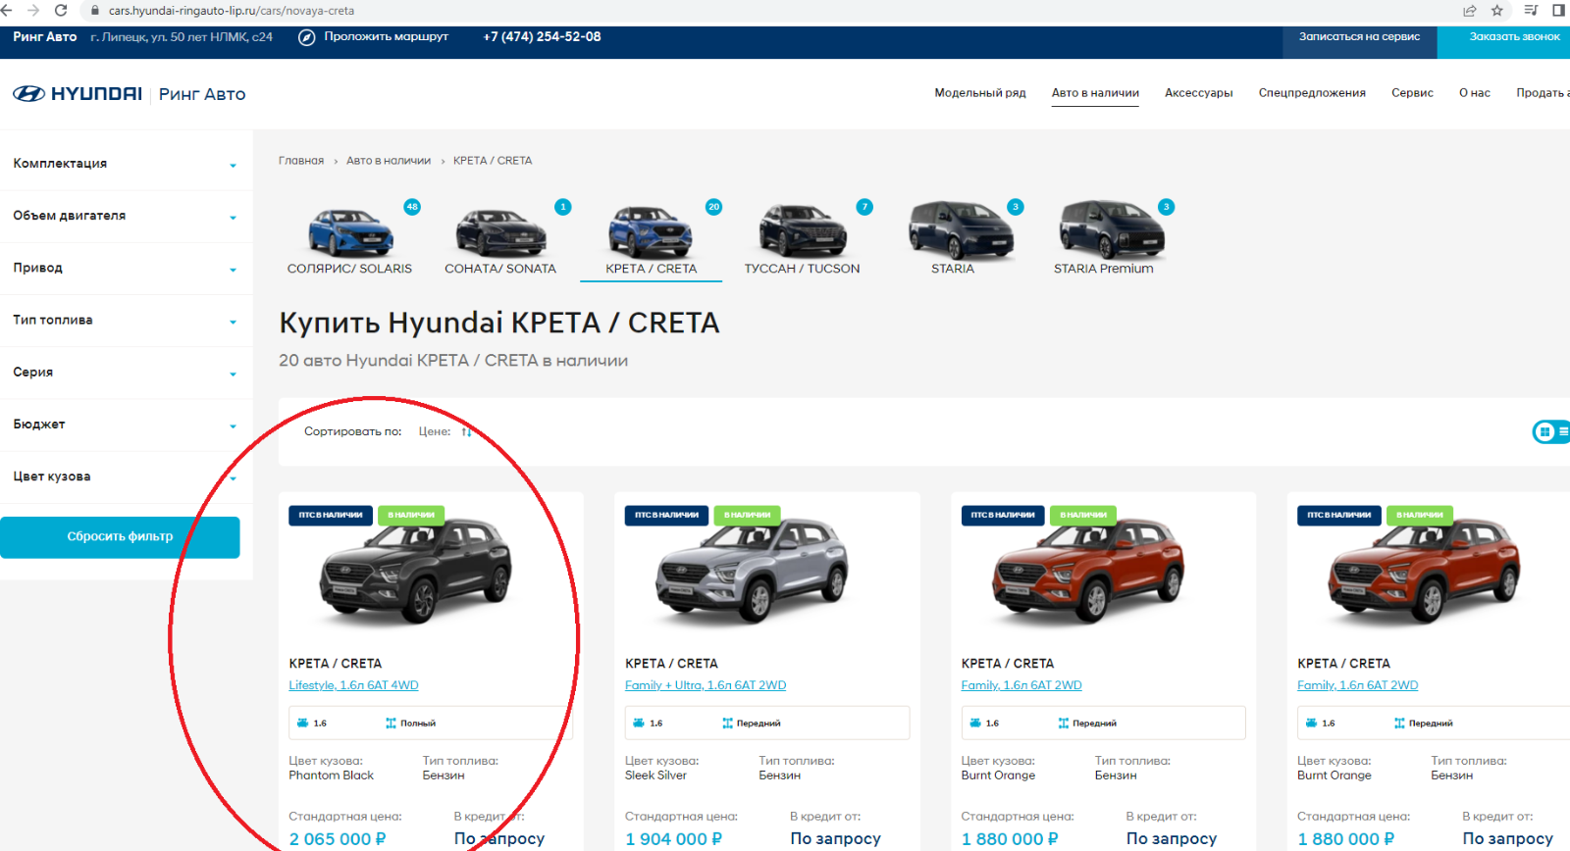The image size is (1570, 851).
Task: Open О нас menu item
Action: pyautogui.click(x=1474, y=93)
